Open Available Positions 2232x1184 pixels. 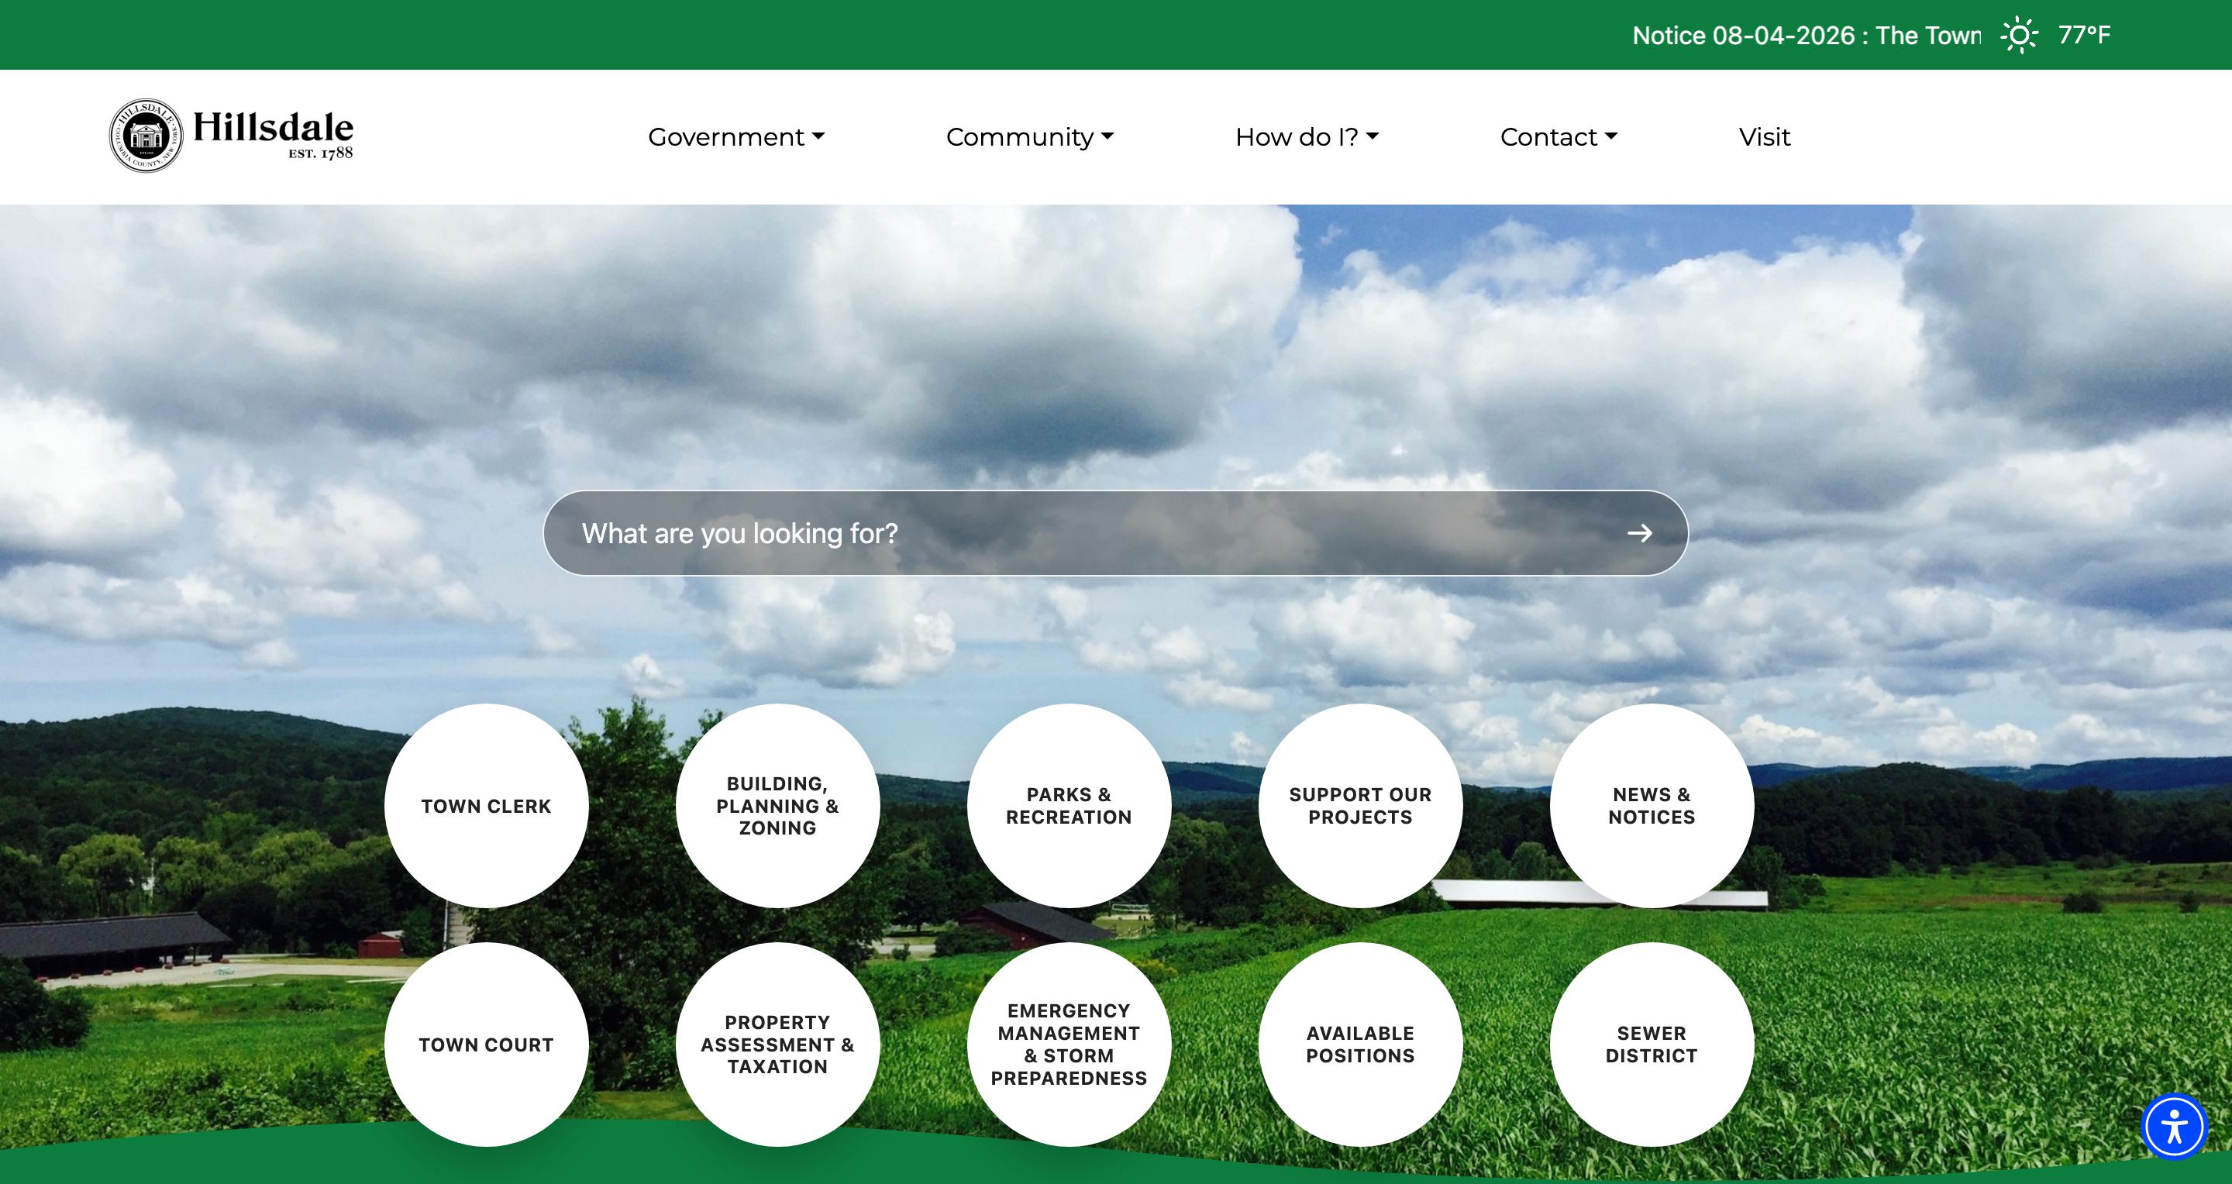pyautogui.click(x=1360, y=1045)
